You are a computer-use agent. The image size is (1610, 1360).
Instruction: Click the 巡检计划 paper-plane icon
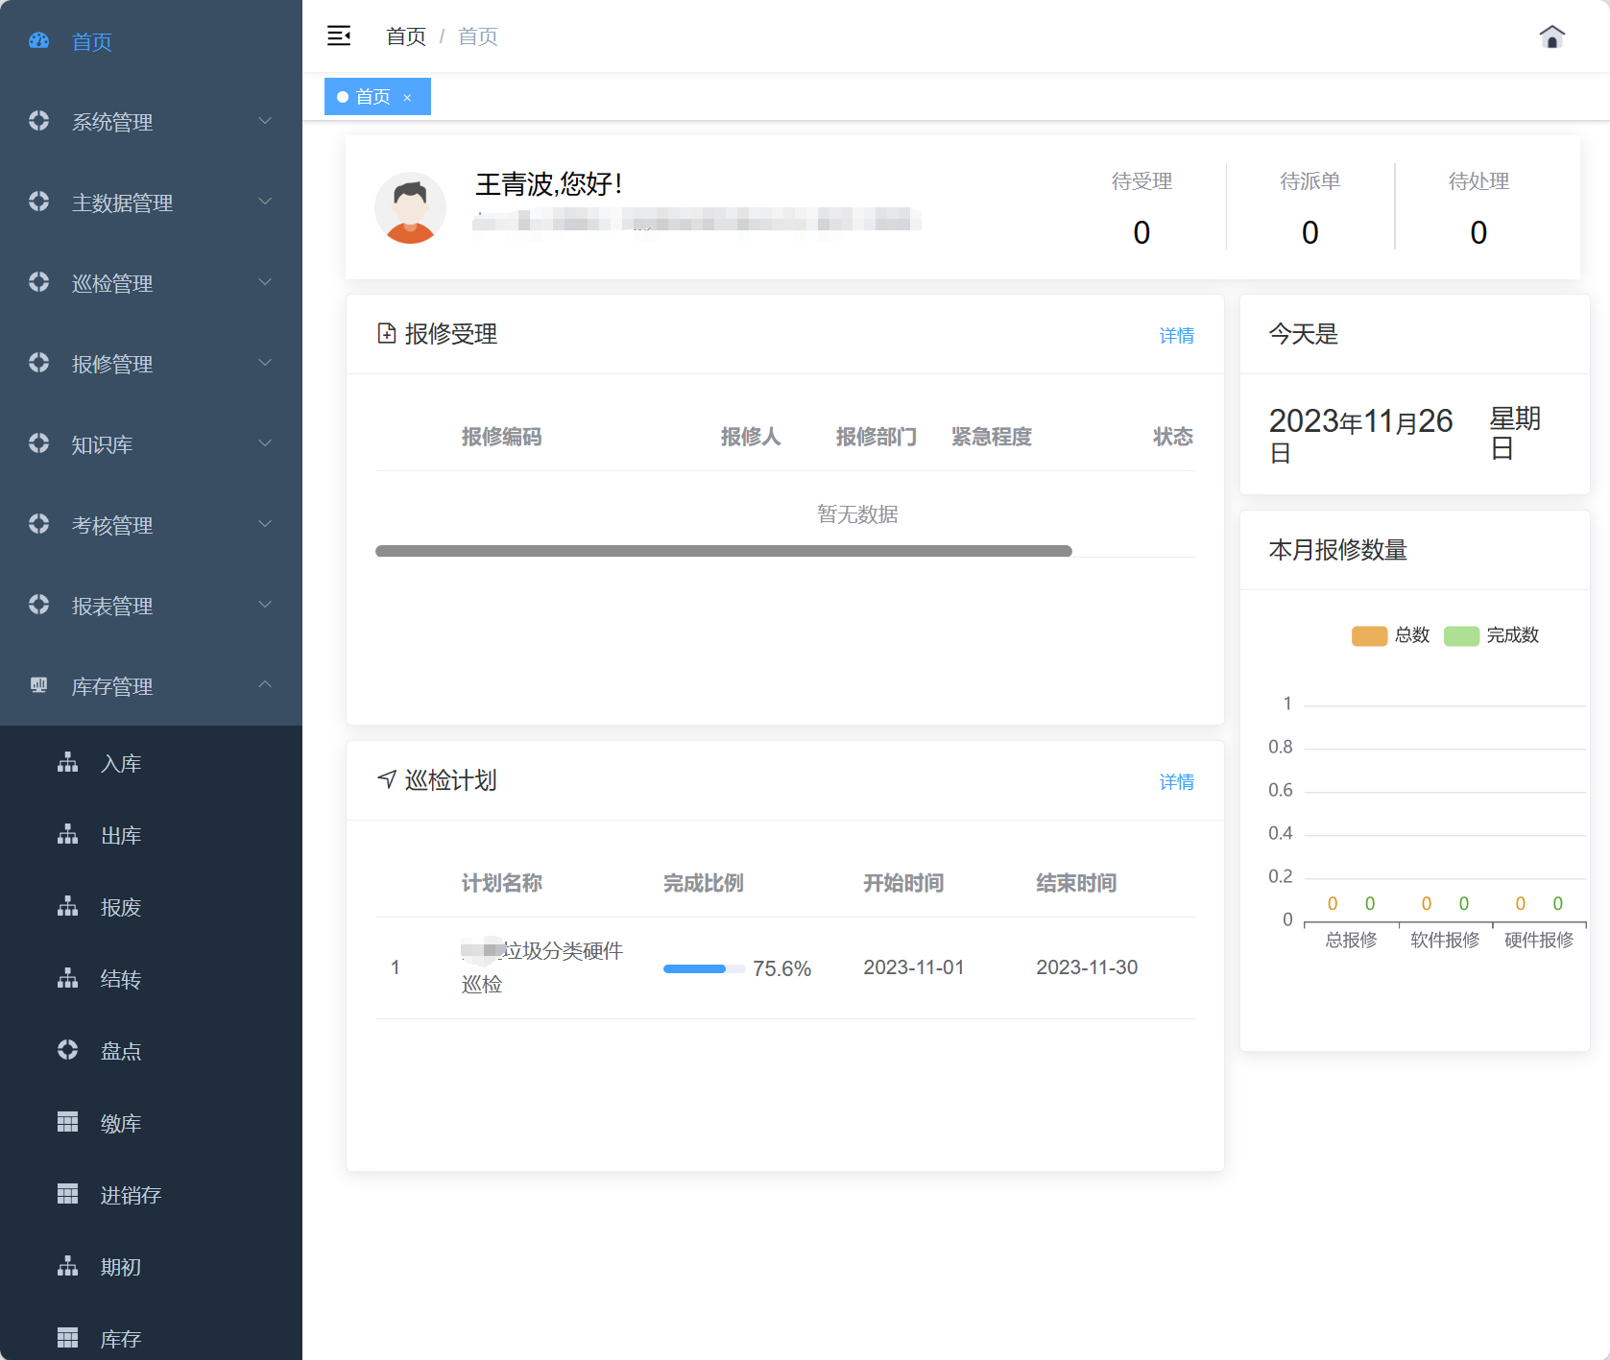pos(386,779)
